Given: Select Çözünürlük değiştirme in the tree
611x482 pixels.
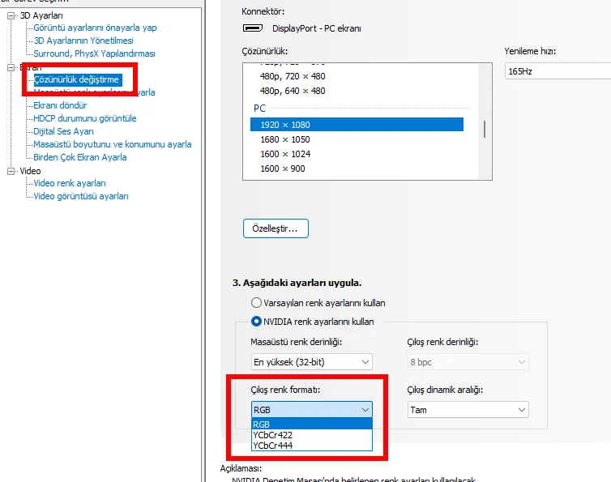Looking at the screenshot, I should pyautogui.click(x=78, y=79).
